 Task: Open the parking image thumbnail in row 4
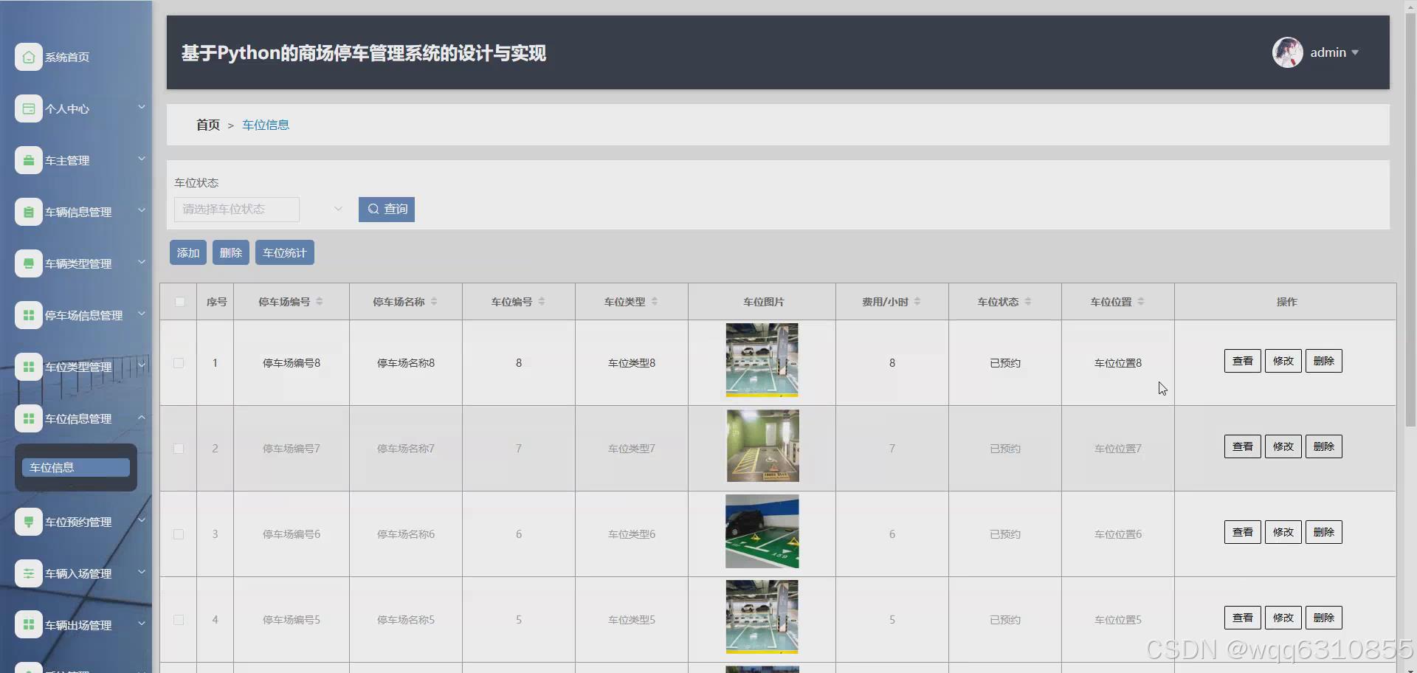coord(762,617)
